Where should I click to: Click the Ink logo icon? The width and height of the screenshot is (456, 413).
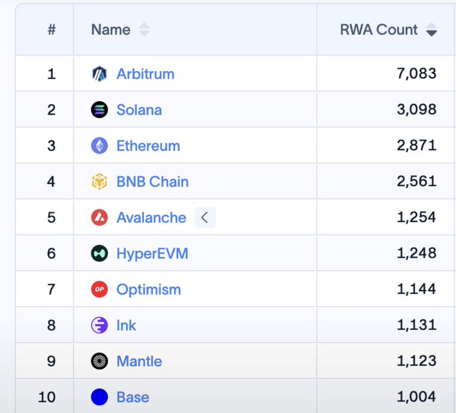[99, 325]
